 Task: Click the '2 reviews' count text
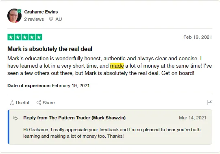(x=34, y=19)
